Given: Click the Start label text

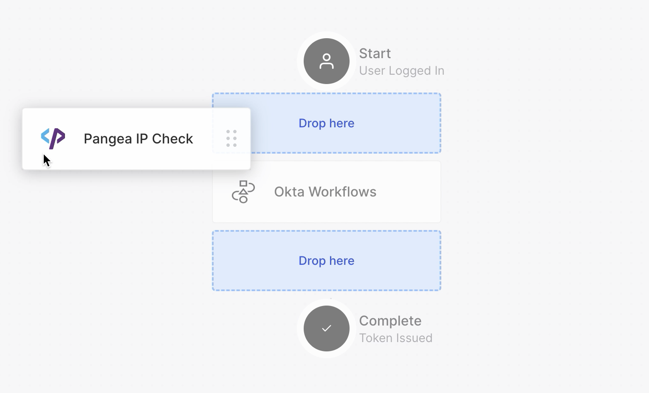Looking at the screenshot, I should (375, 53).
